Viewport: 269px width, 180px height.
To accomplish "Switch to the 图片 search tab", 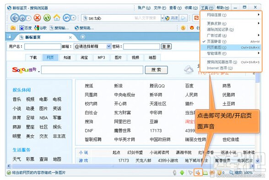I will [x=118, y=58].
